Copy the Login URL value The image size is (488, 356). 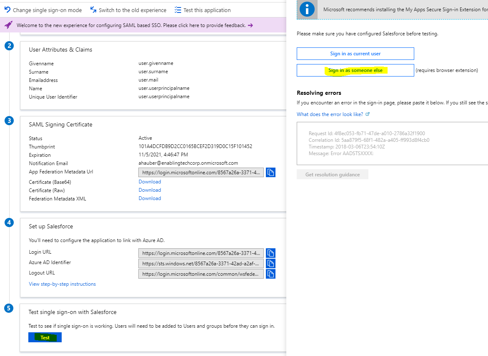[270, 253]
